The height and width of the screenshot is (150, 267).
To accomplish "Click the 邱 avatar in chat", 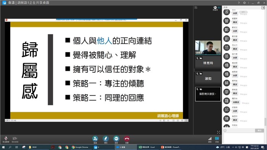I will pyautogui.click(x=227, y=110).
